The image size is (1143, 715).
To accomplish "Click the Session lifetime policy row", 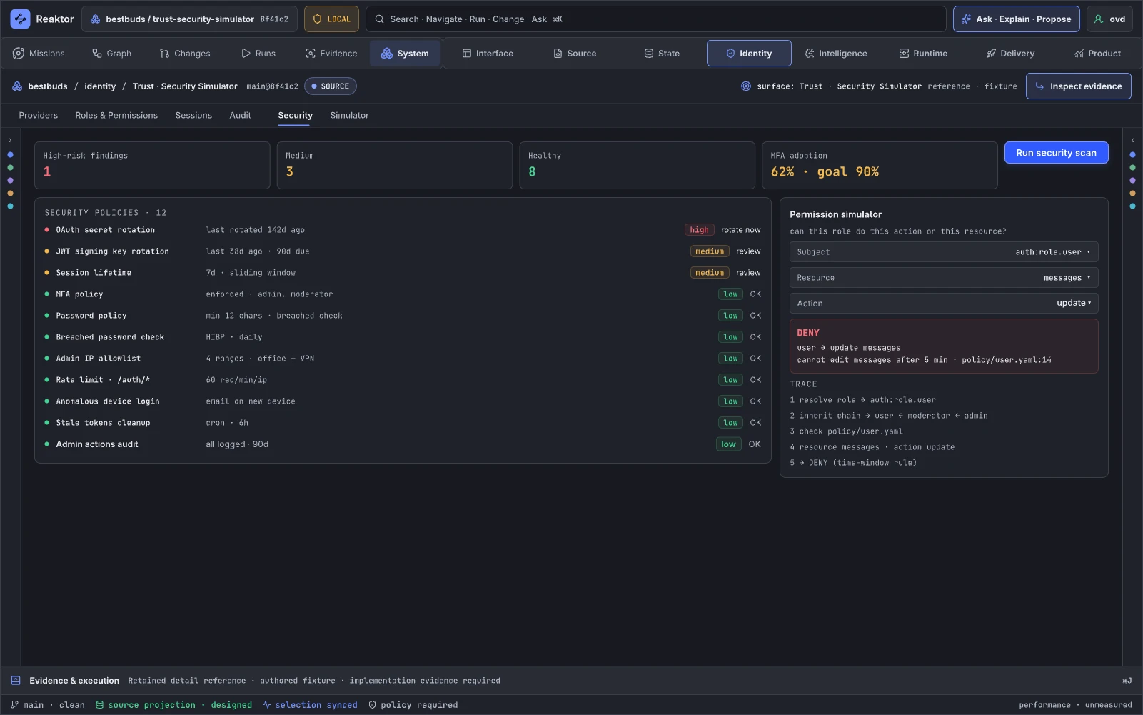I will pyautogui.click(x=403, y=273).
